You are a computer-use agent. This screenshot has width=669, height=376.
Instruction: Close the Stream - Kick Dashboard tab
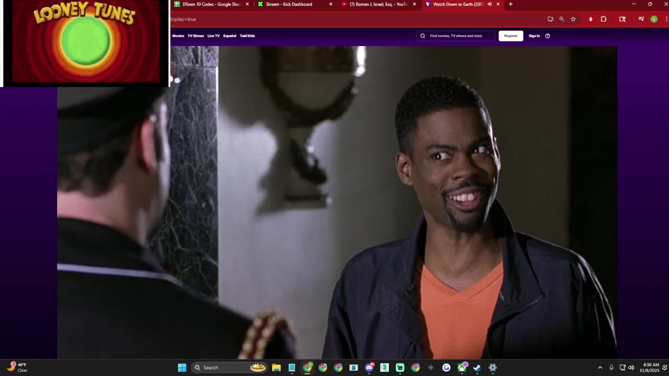[331, 4]
